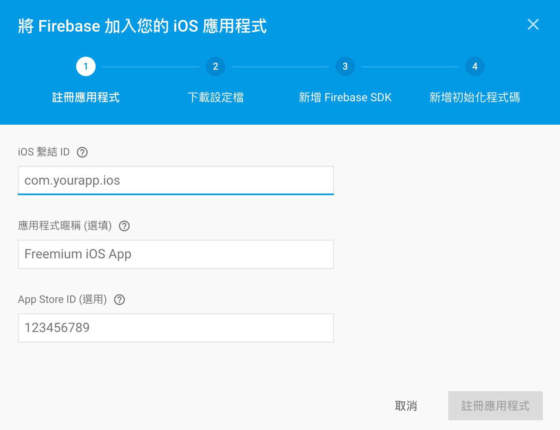Focus the iOS bundle ID input field

tap(175, 181)
